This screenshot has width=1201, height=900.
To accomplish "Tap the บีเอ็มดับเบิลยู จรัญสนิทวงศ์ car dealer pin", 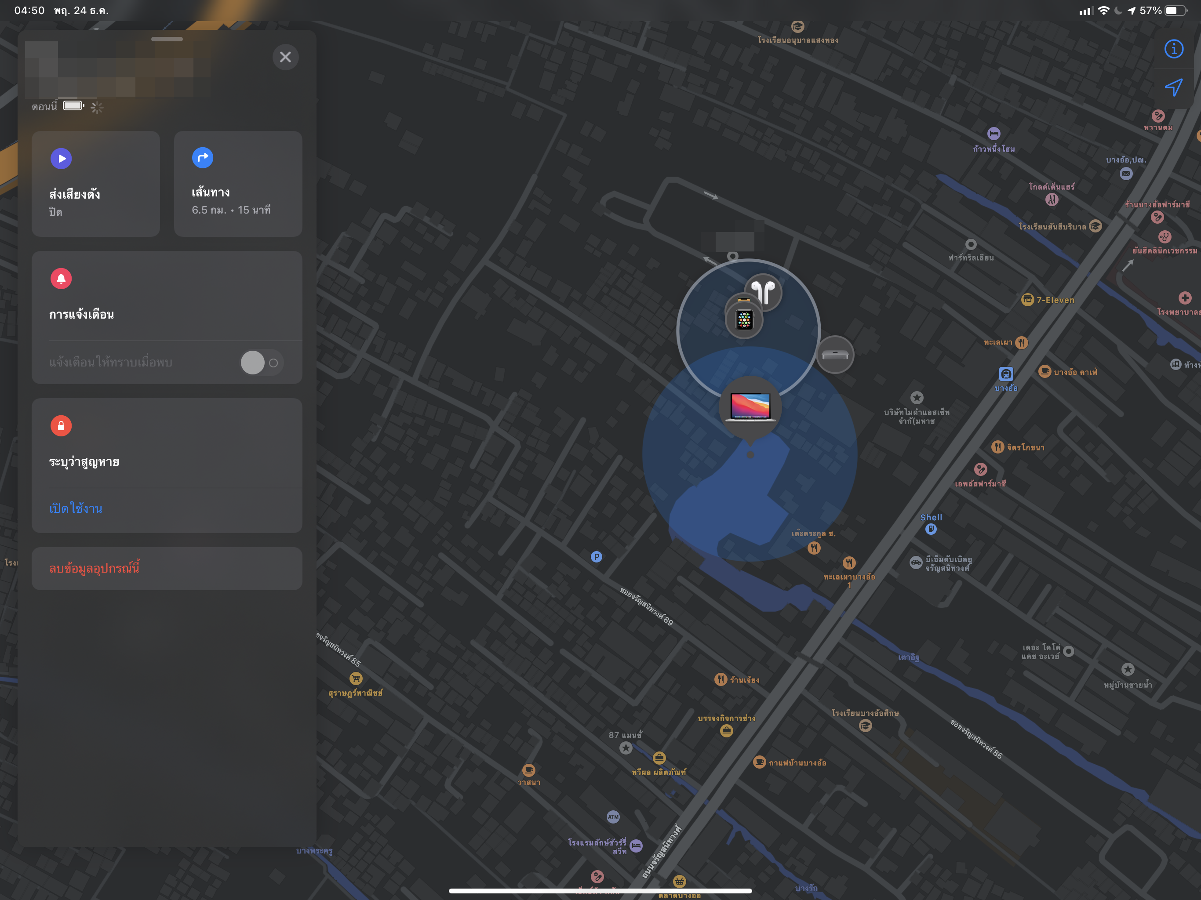I will coord(916,562).
